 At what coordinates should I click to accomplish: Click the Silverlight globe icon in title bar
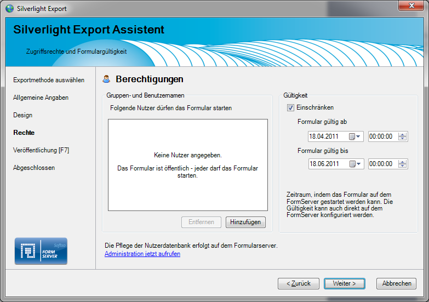(x=9, y=8)
